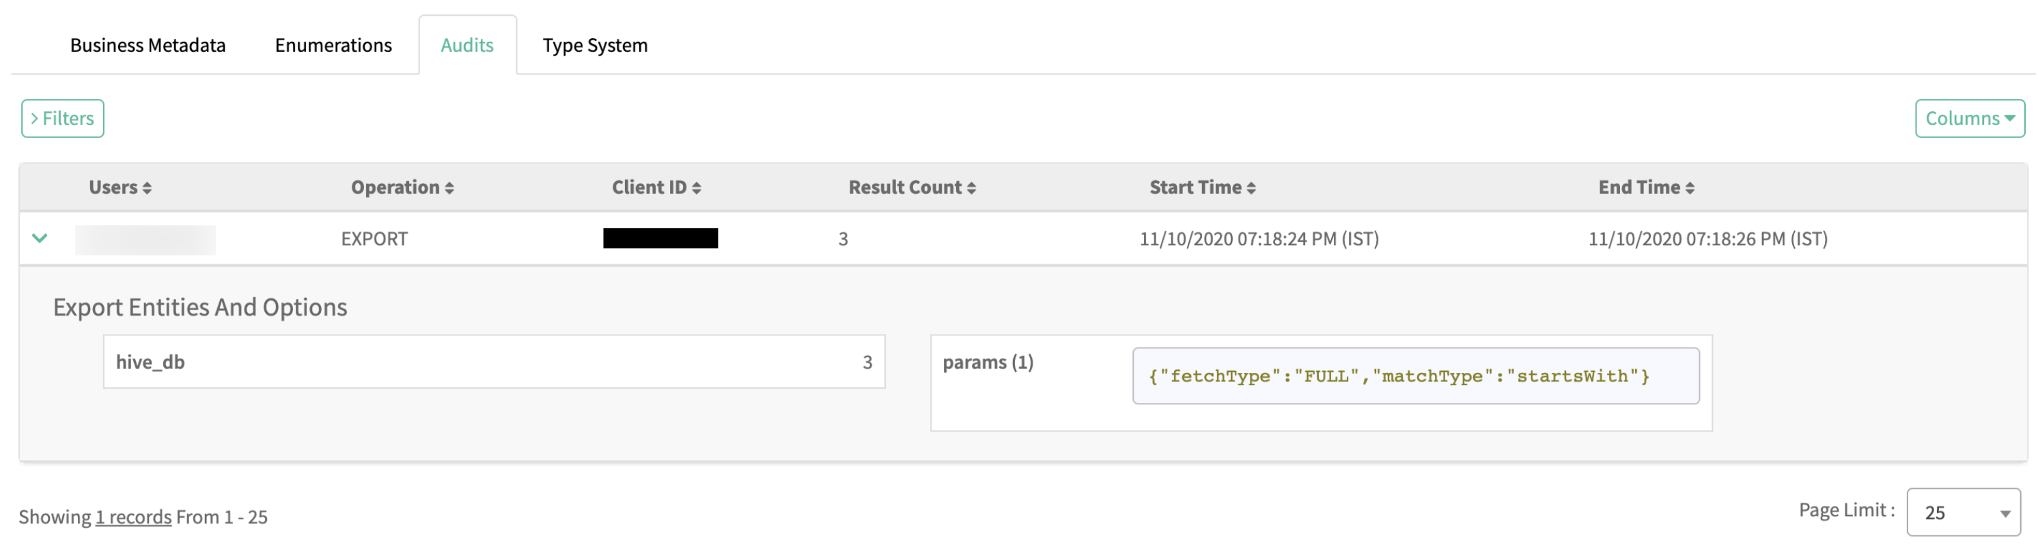2038x545 pixels.
Task: Click the EXPORT operation cell
Action: [x=374, y=239]
